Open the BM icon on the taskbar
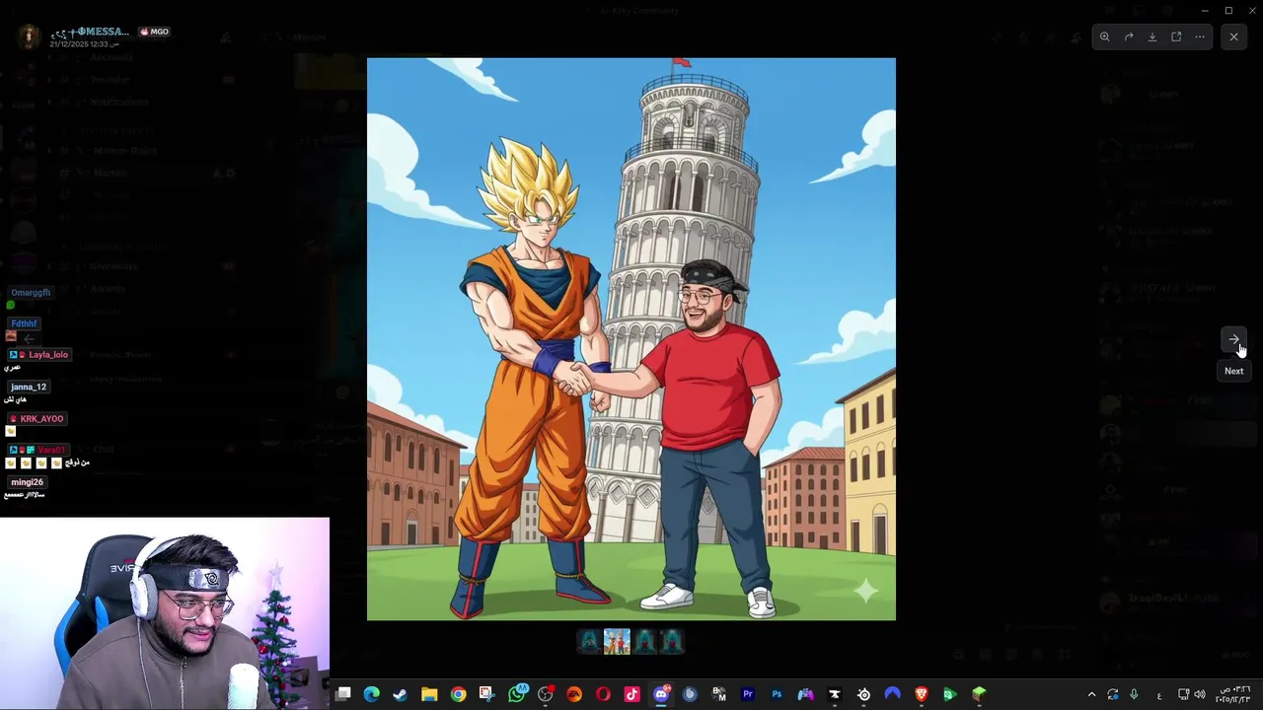The height and width of the screenshot is (710, 1263). [719, 694]
